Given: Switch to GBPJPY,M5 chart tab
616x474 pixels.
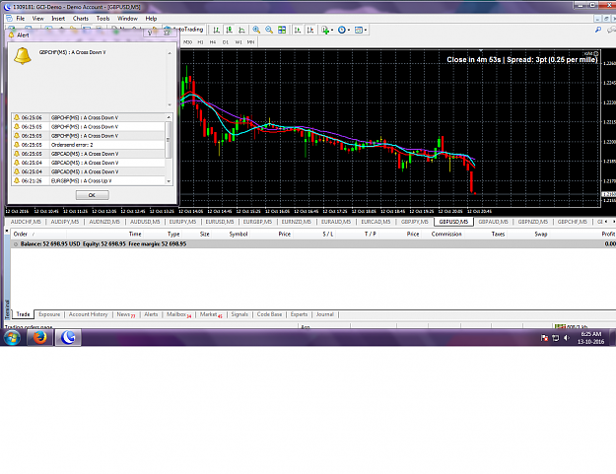Looking at the screenshot, I should (x=415, y=222).
